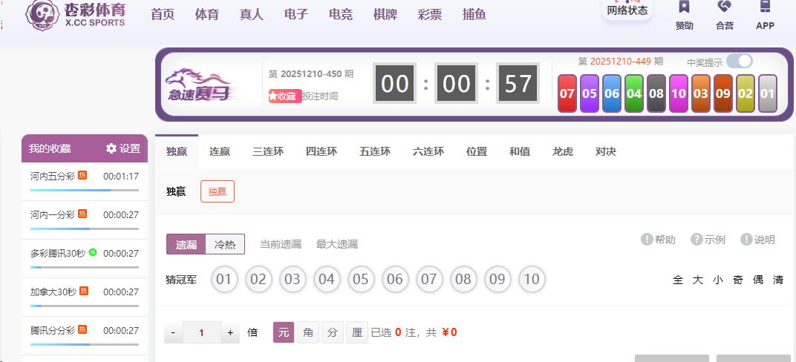The image size is (796, 362).
Task: Click the red 07 result swatch
Action: [x=567, y=93]
